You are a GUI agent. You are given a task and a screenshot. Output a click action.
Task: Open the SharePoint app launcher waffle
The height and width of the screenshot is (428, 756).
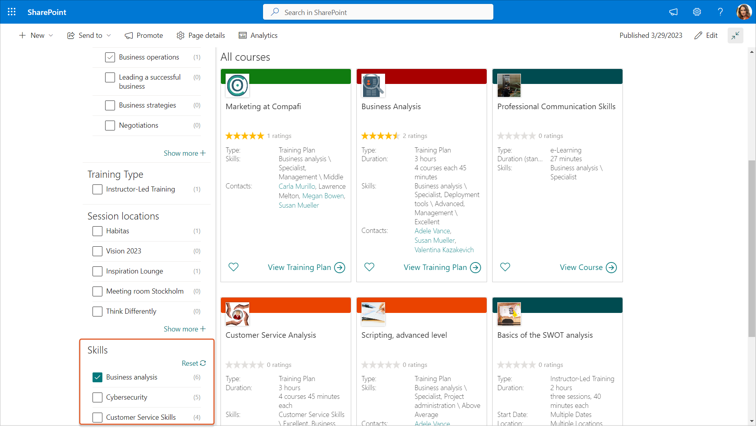(12, 12)
